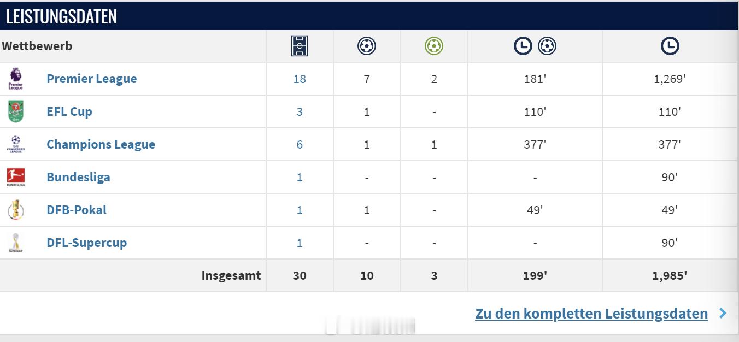Click the green football assists column icon
Screen dimensions: 739x342
tap(434, 46)
